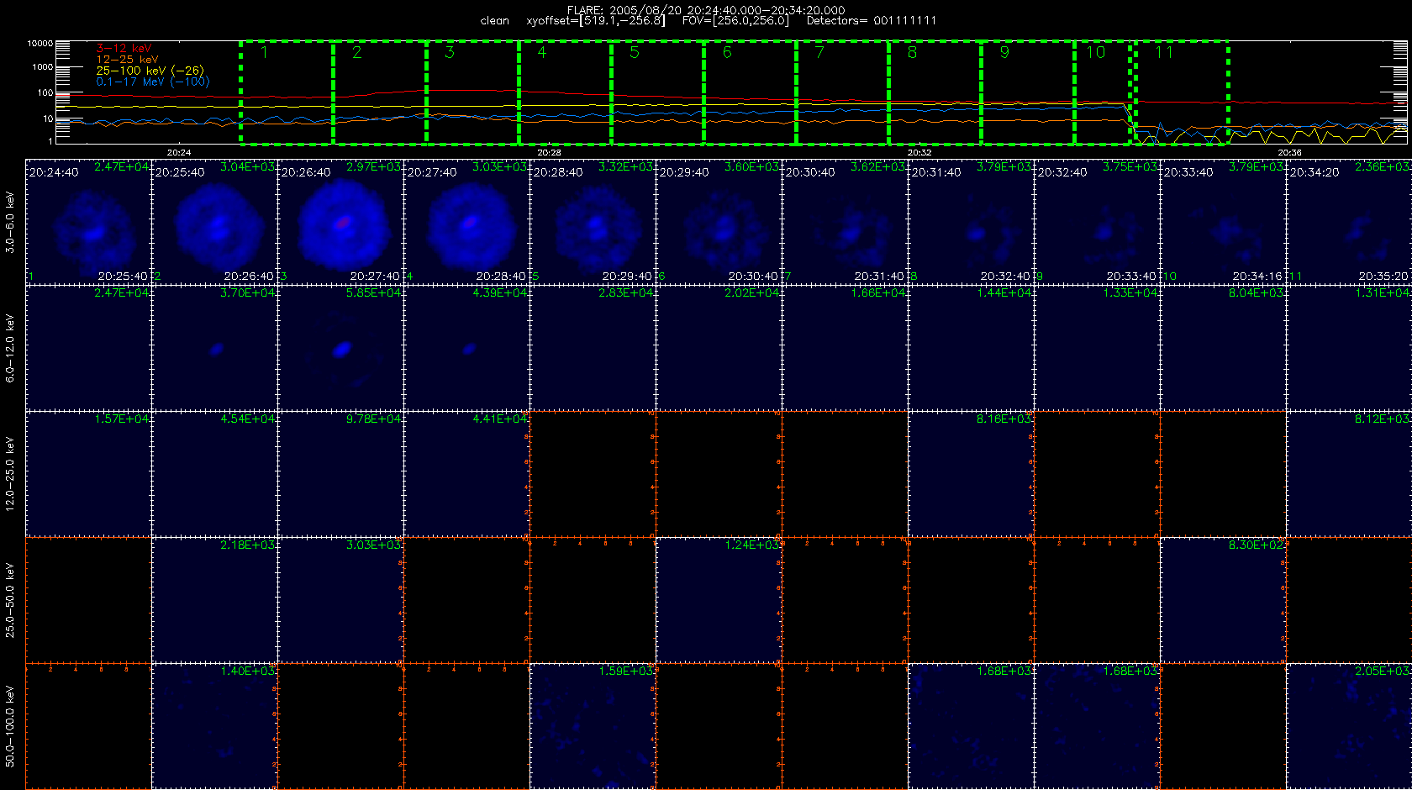The width and height of the screenshot is (1412, 790).
Task: Click the 10000 count-rate axis label
Action: 40,43
